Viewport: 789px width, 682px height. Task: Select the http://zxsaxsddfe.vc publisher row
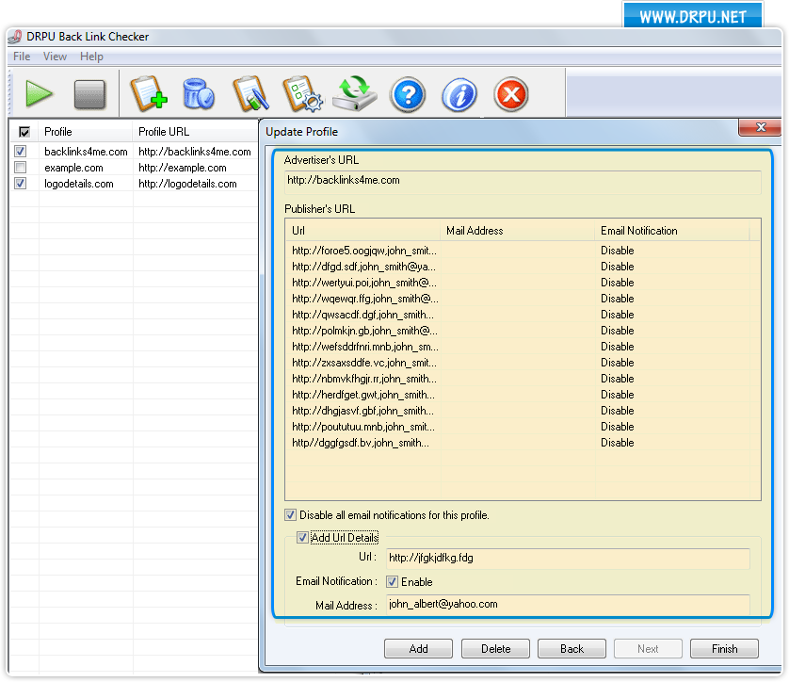[523, 363]
